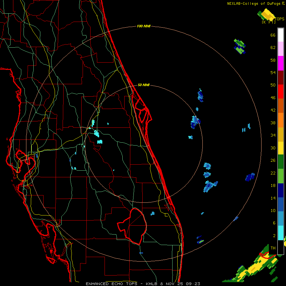Click the '50 NMI' range ring label
The width and height of the screenshot is (286, 286).
coord(144,85)
